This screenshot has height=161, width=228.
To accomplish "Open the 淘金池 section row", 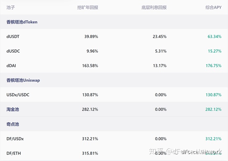I will (x=114, y=109).
